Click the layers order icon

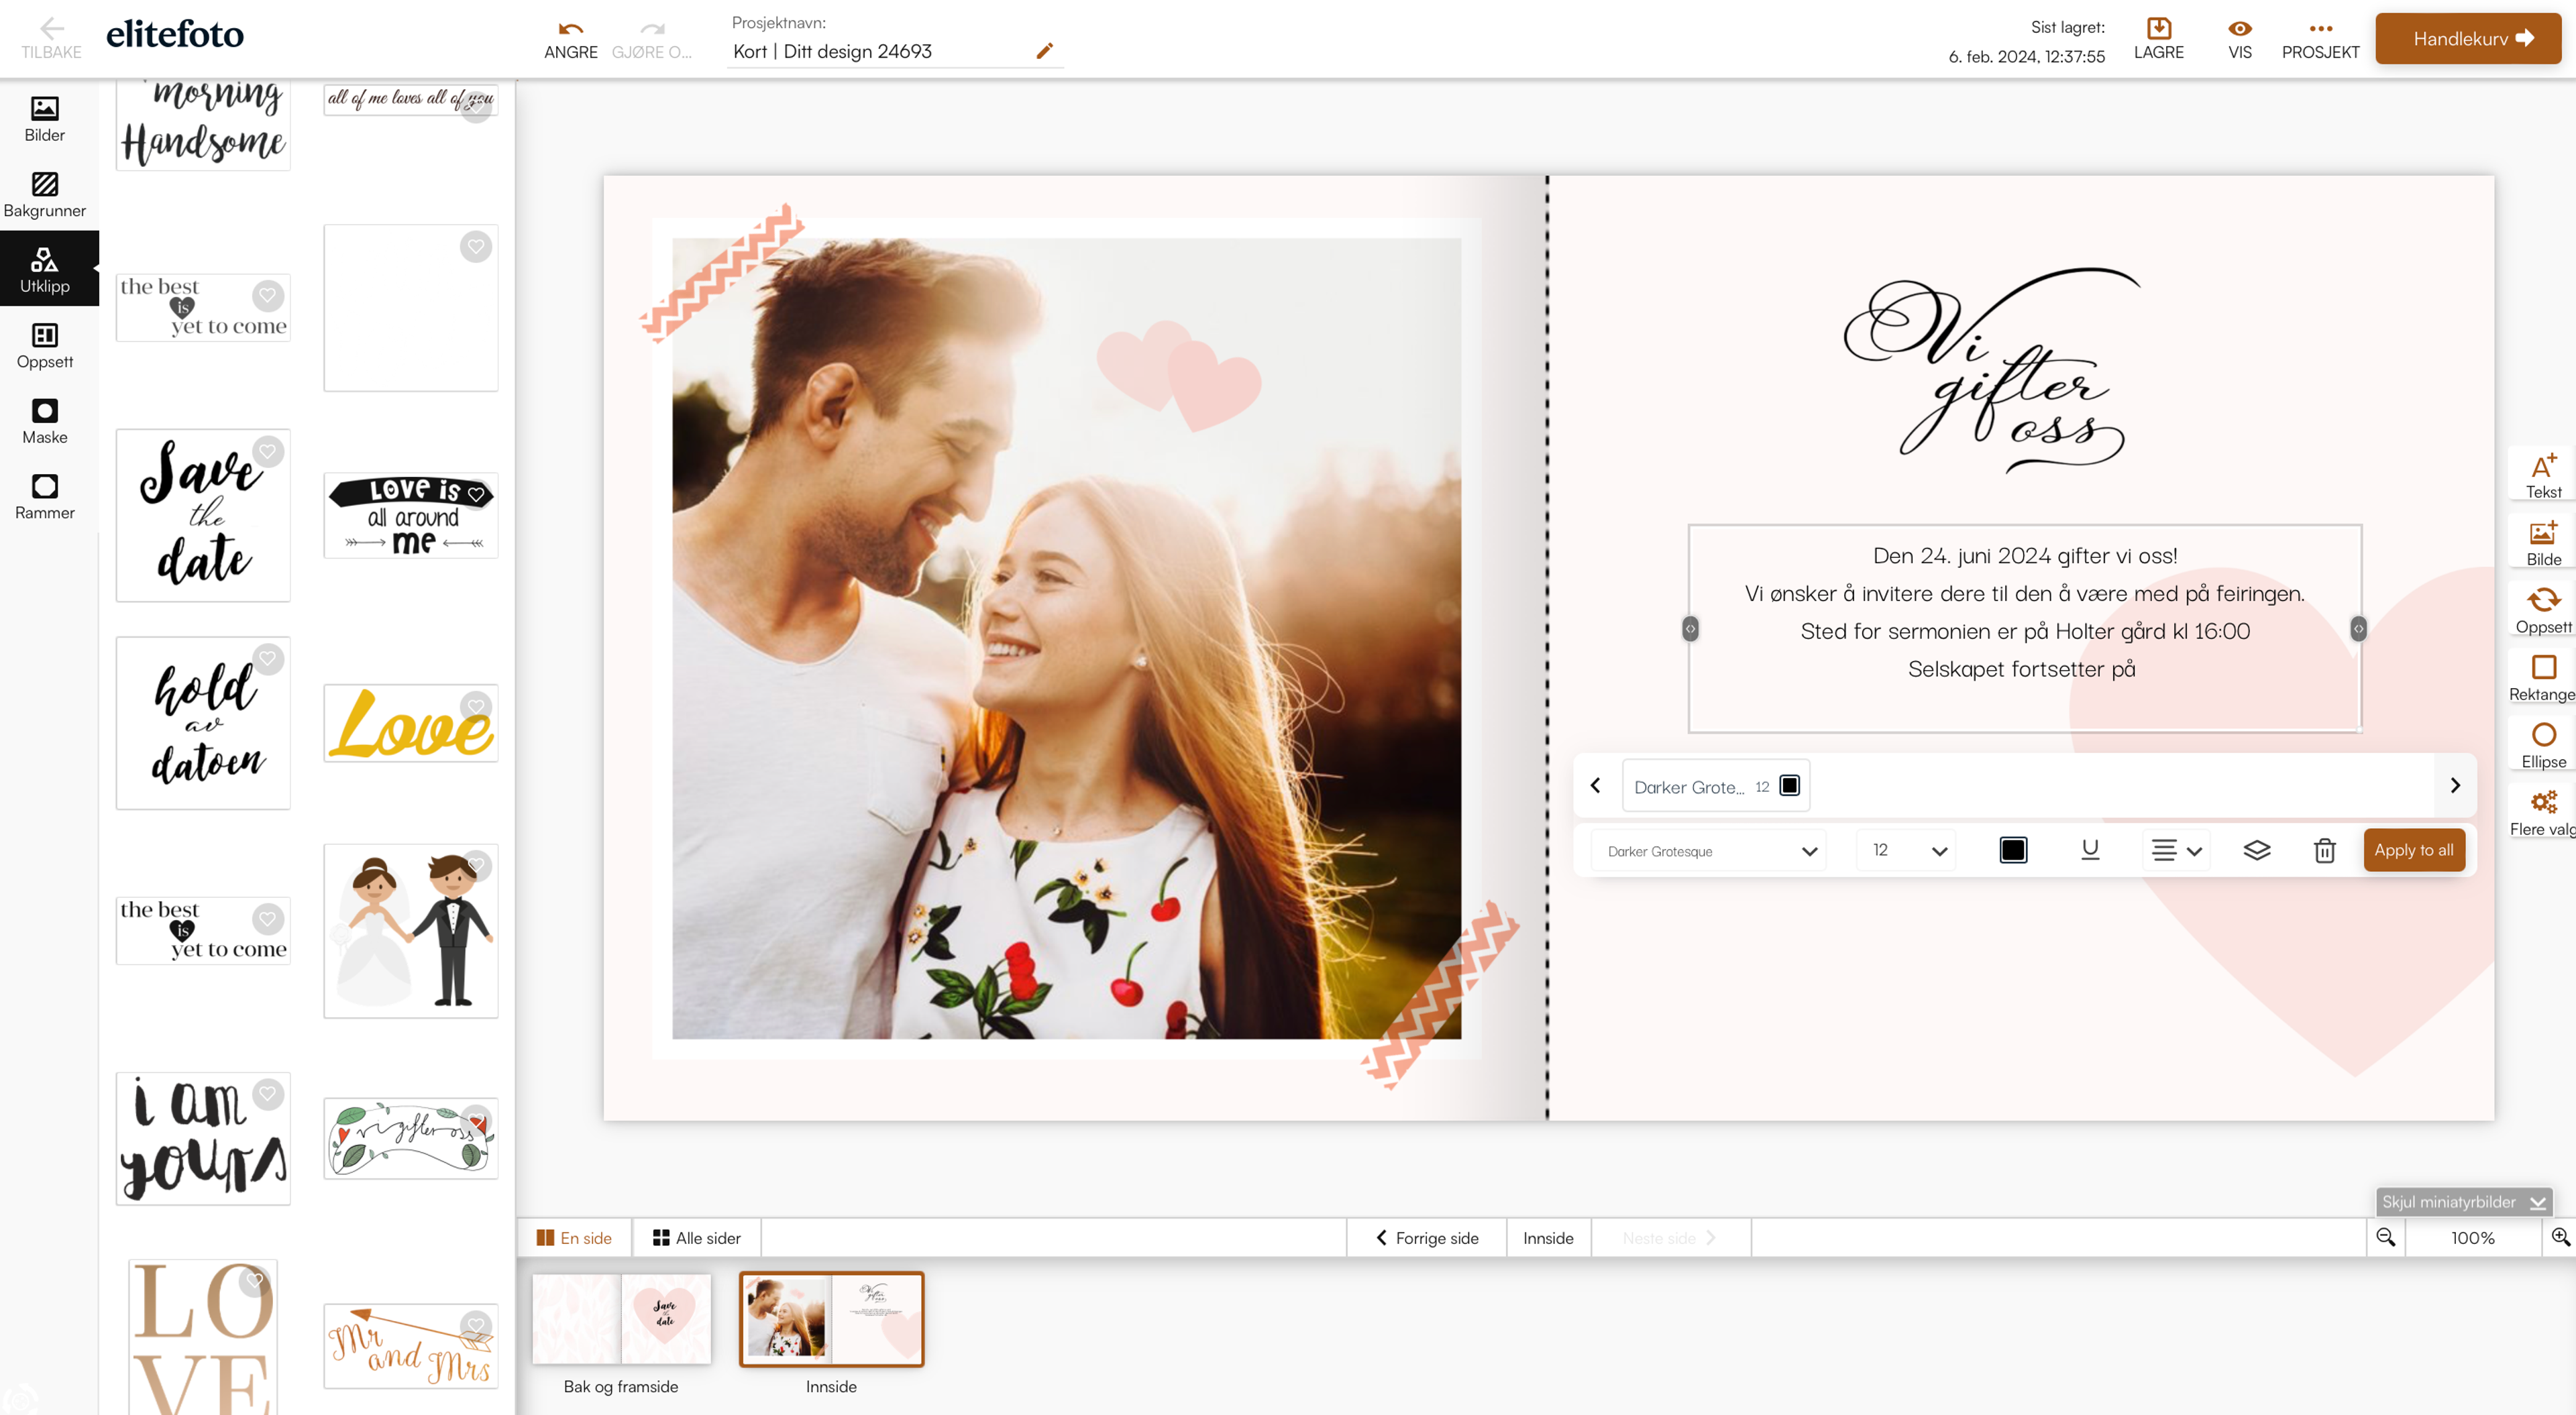(2256, 850)
